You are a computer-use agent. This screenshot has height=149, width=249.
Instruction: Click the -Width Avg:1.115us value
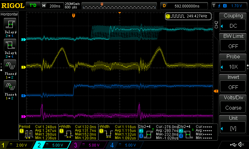(125, 131)
